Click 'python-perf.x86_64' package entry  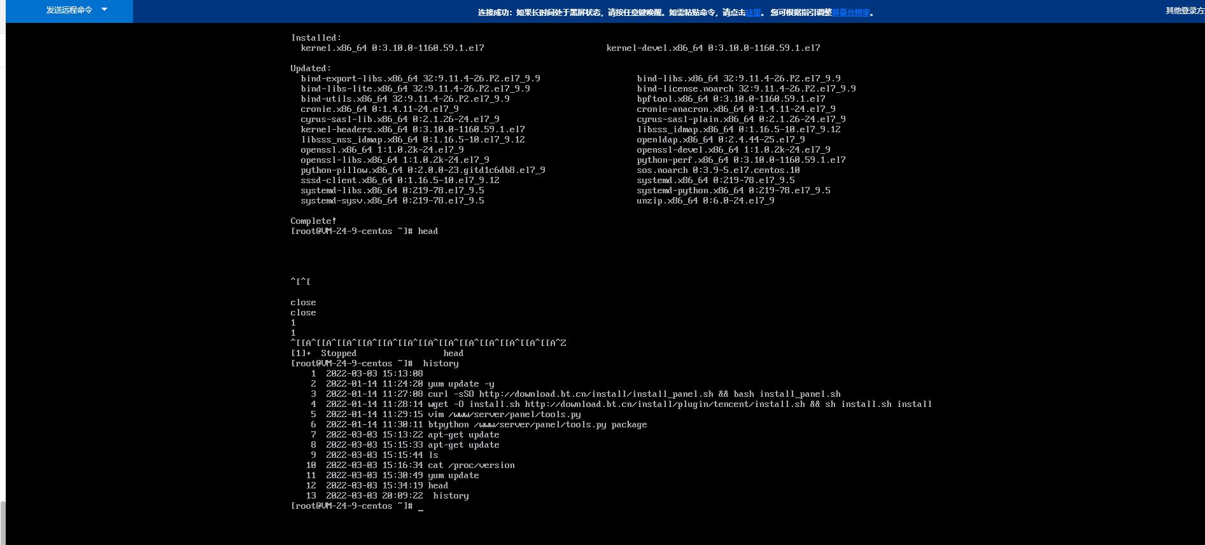click(741, 160)
